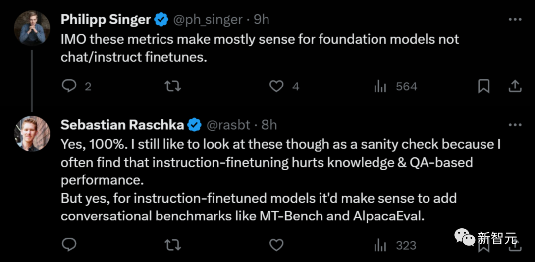Open the @rasbt handle link
This screenshot has height=262, width=535.
tap(228, 125)
